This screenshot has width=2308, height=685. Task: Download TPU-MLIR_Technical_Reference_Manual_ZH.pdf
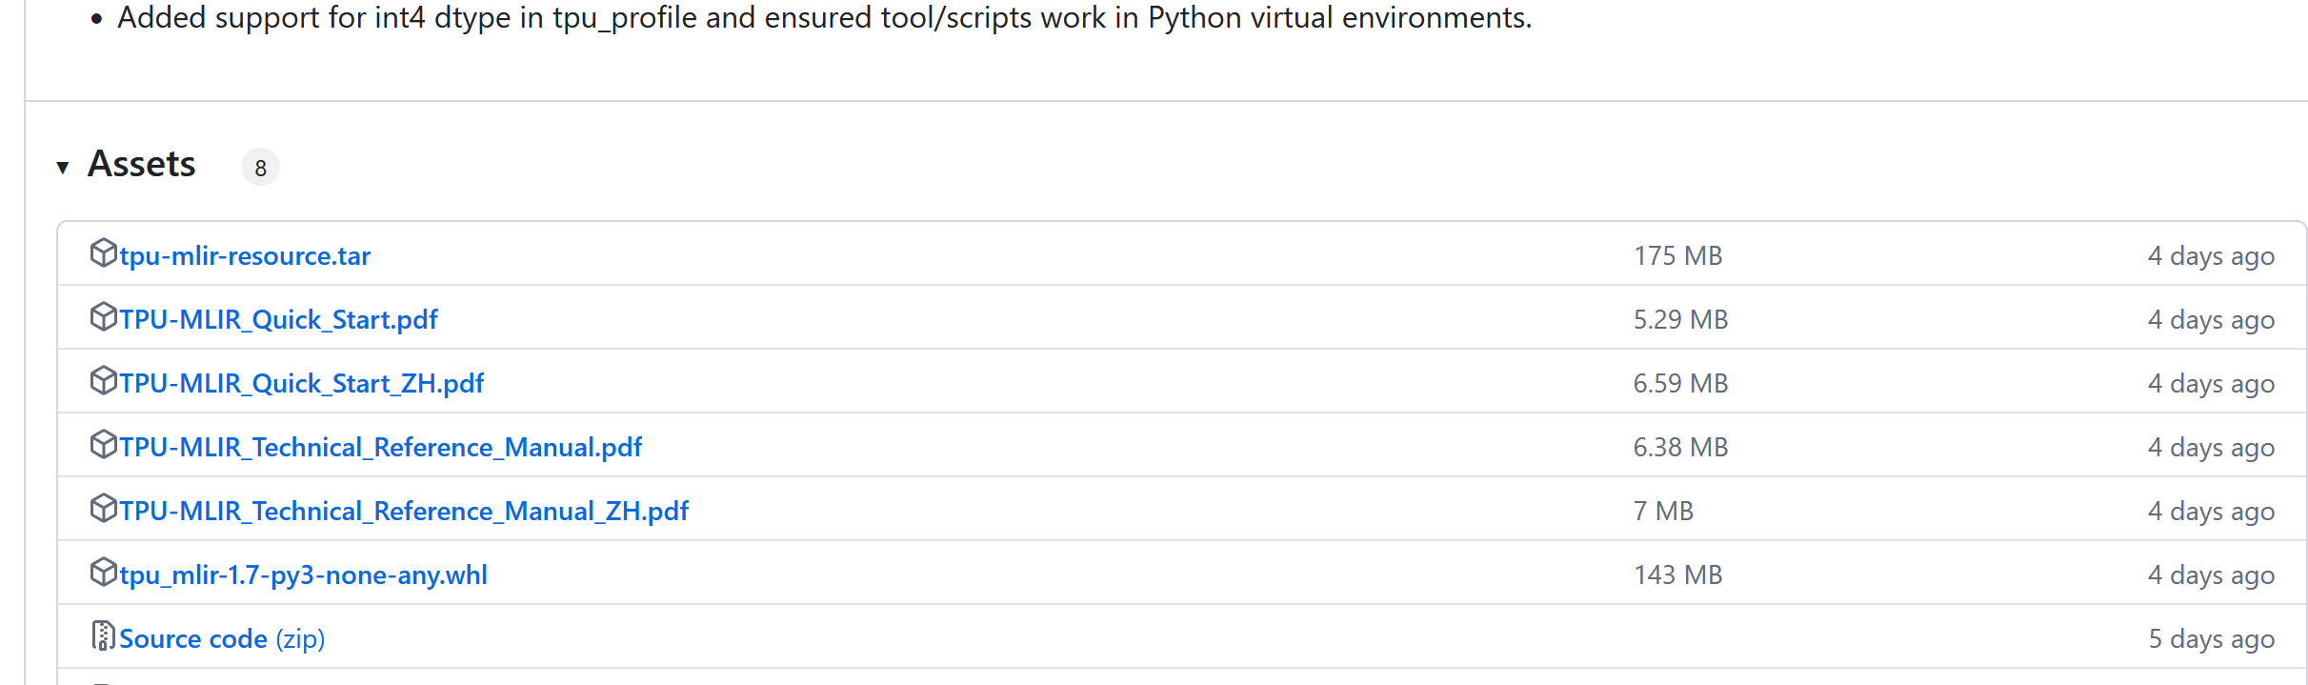(403, 512)
